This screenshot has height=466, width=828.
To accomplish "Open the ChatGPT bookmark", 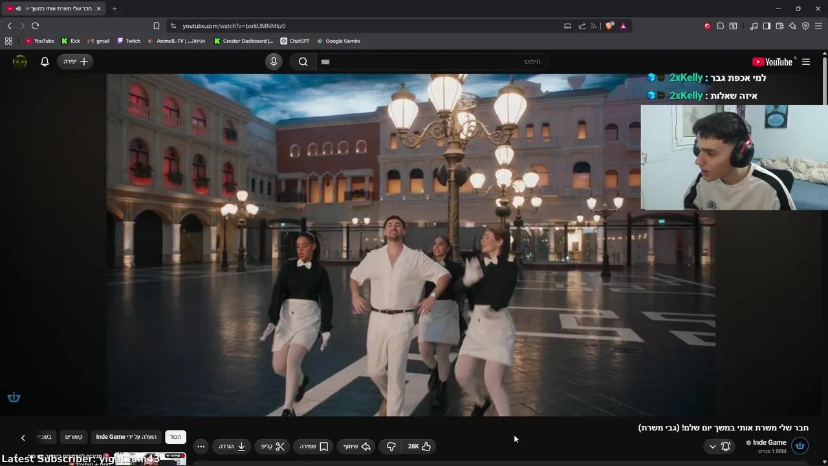I will point(295,41).
